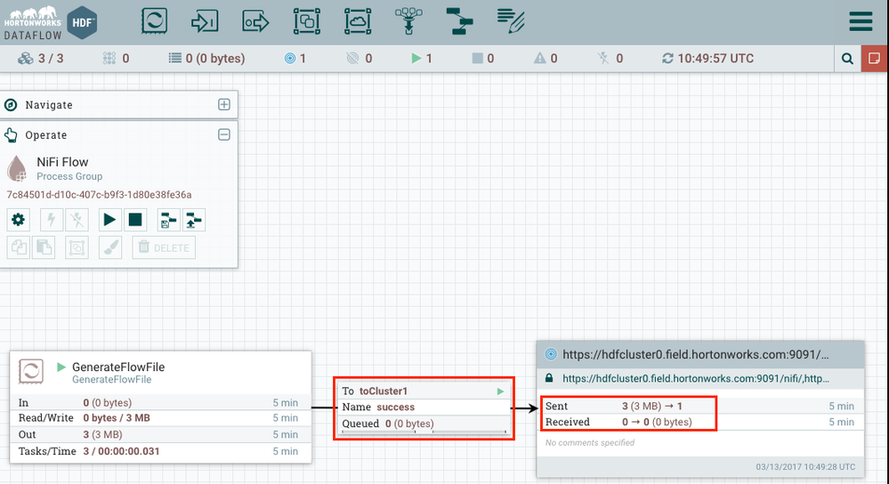Viewport: 889px width, 484px height.
Task: Click the NiFi Flow droplet icon
Action: [x=17, y=168]
